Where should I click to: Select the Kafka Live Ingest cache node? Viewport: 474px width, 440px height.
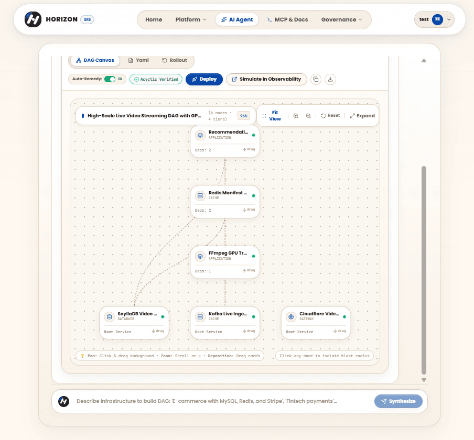[x=225, y=323]
